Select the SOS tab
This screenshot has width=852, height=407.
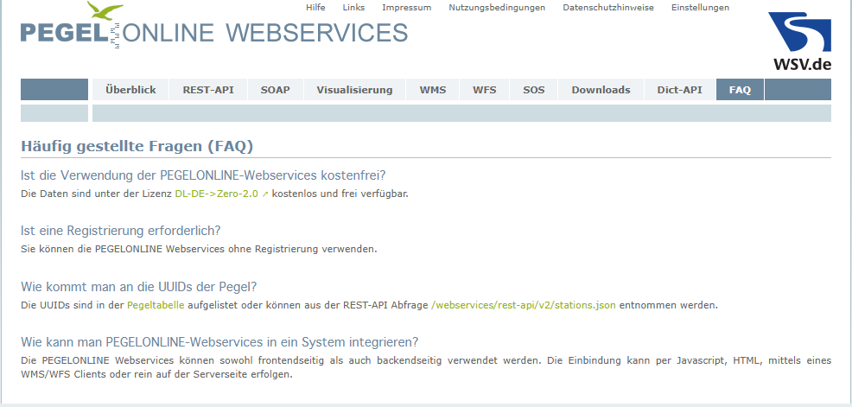(x=534, y=90)
